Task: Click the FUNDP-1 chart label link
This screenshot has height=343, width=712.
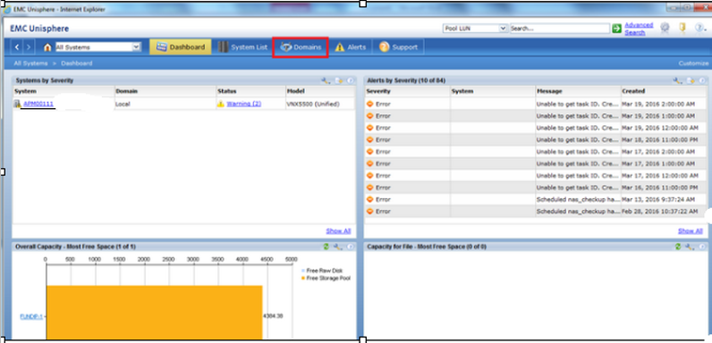Action: pyautogui.click(x=31, y=317)
